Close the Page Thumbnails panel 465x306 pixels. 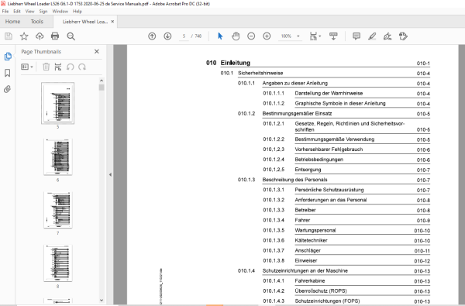97,52
